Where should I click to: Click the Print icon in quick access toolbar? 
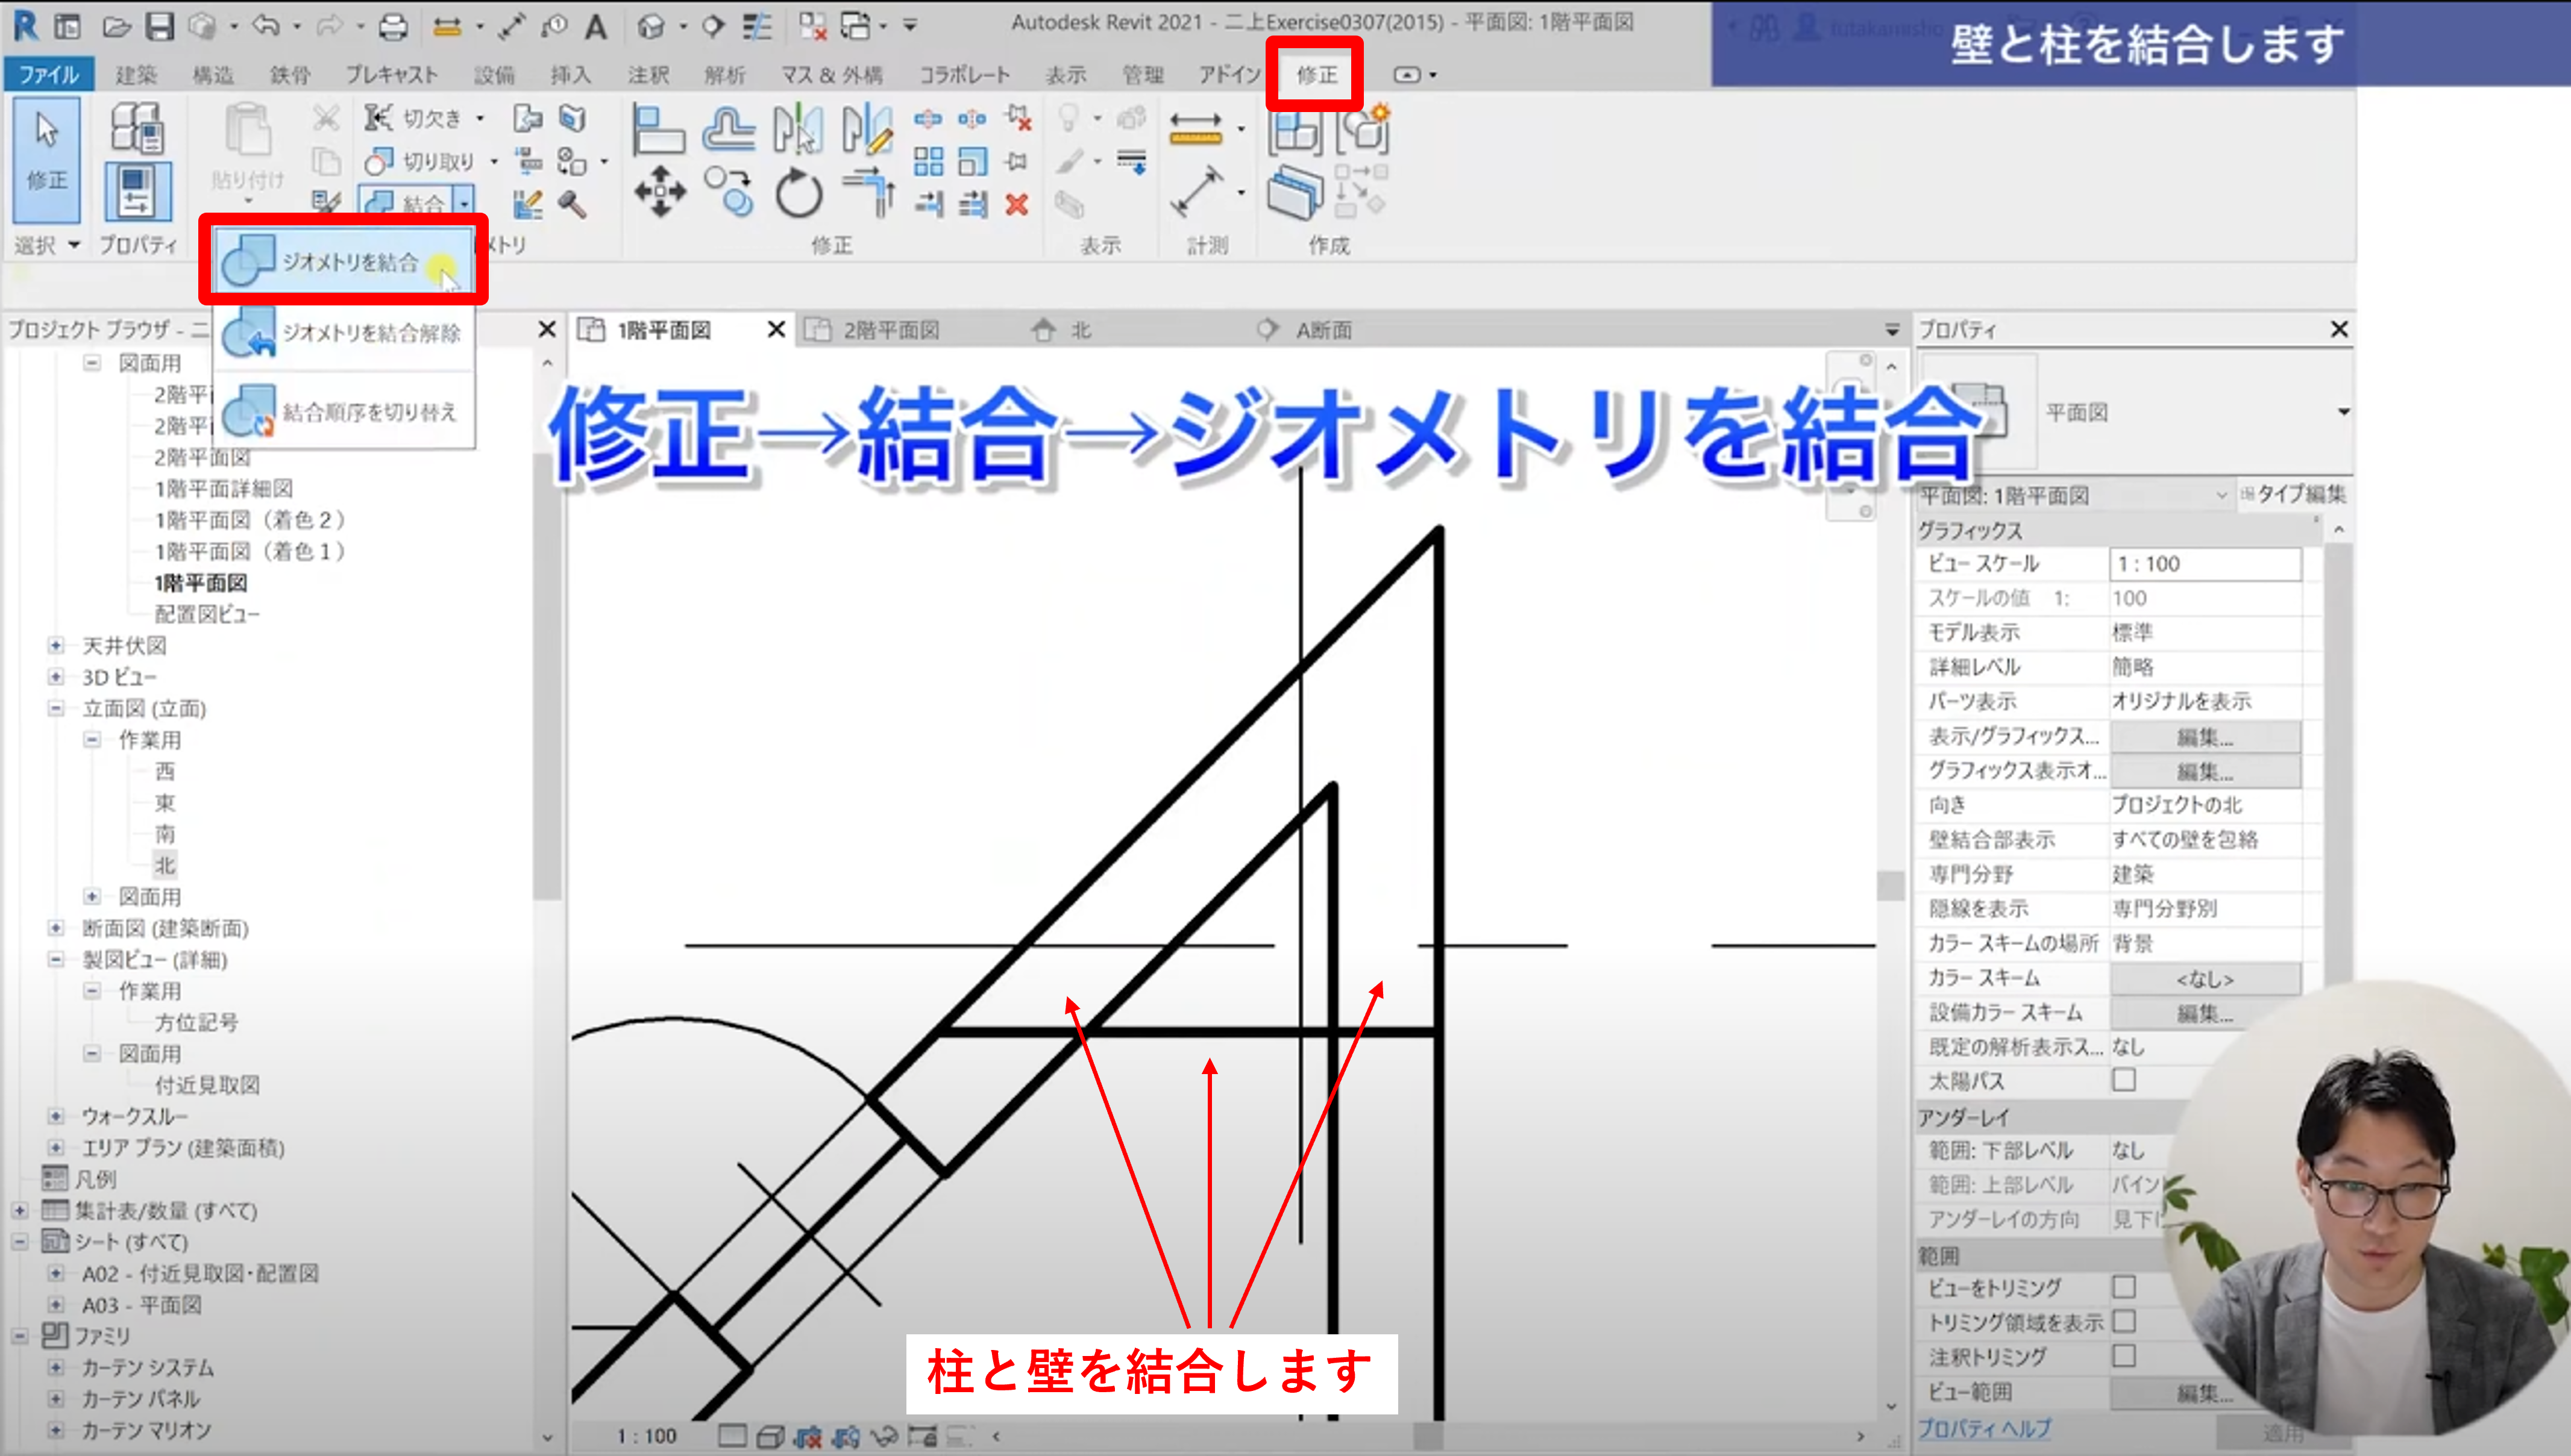point(392,27)
